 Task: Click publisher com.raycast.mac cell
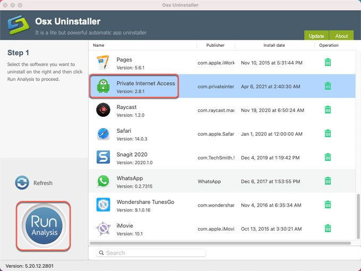tap(216, 111)
